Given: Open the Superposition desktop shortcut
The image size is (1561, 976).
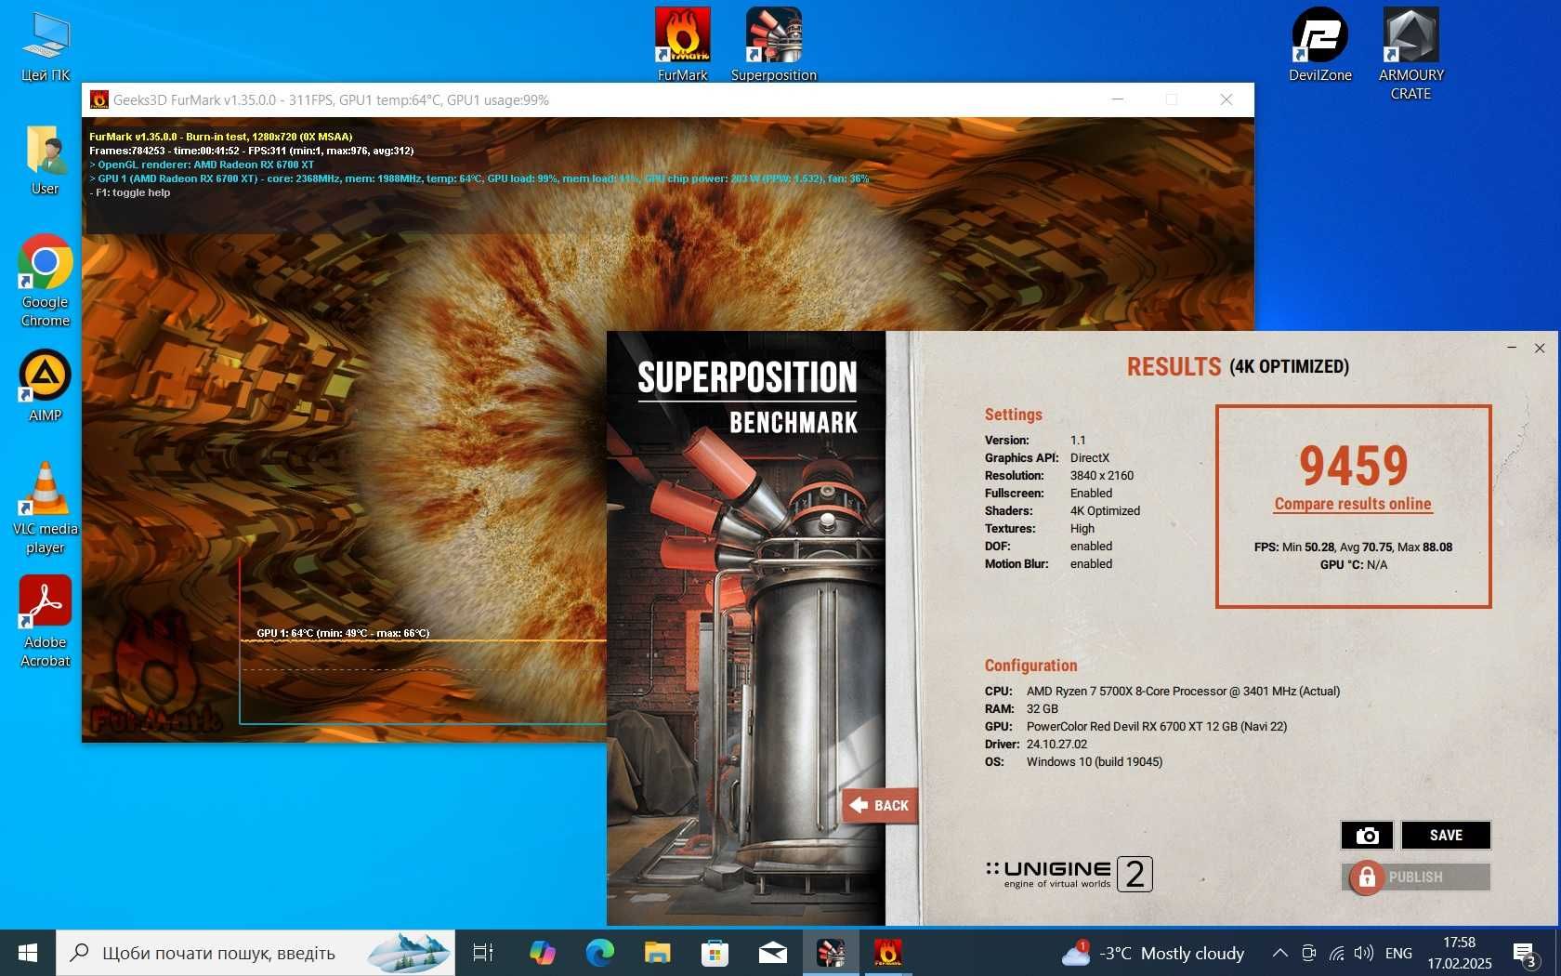Looking at the screenshot, I should (774, 45).
